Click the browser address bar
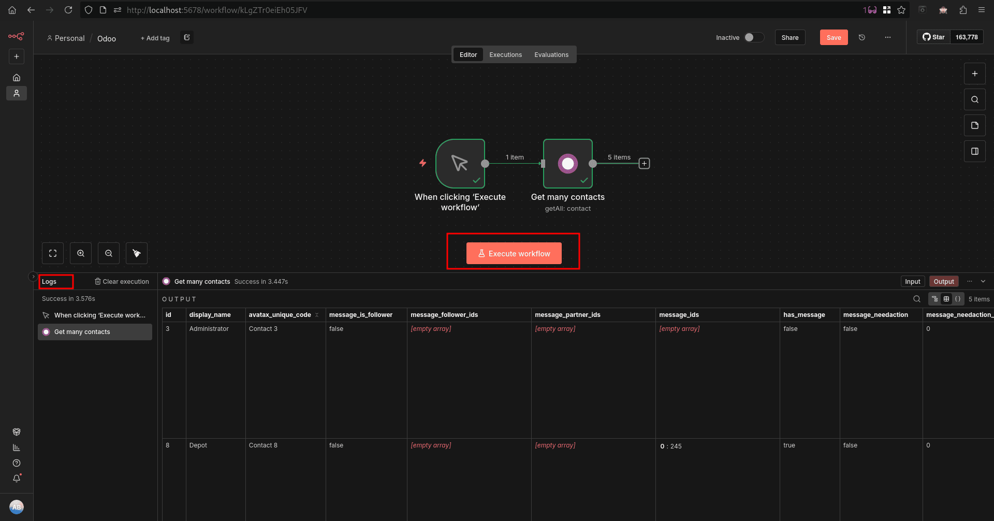The height and width of the screenshot is (521, 994). click(x=217, y=10)
